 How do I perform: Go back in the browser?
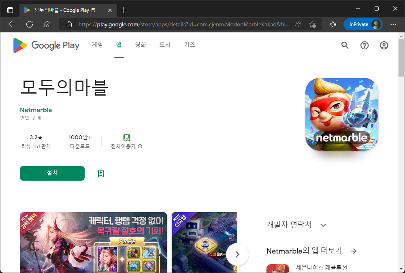(12, 24)
